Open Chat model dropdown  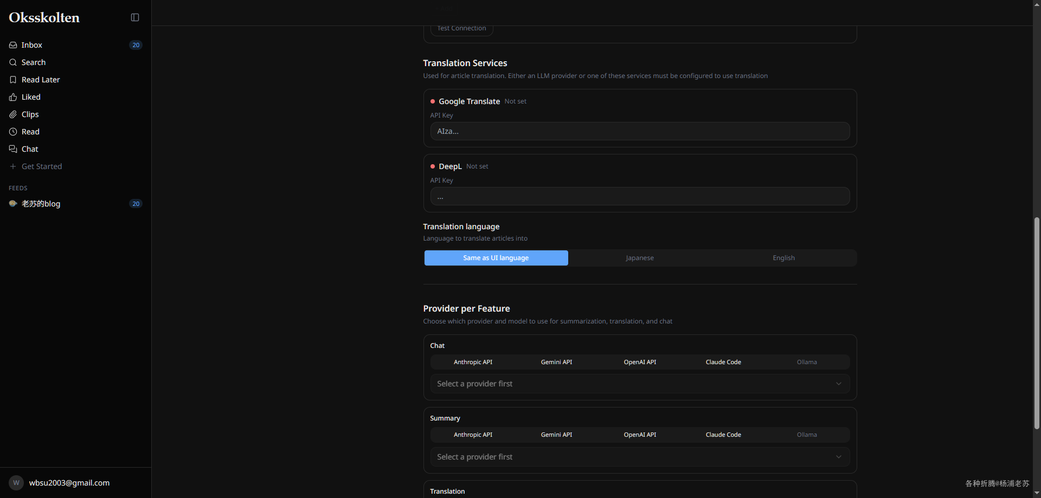click(640, 384)
